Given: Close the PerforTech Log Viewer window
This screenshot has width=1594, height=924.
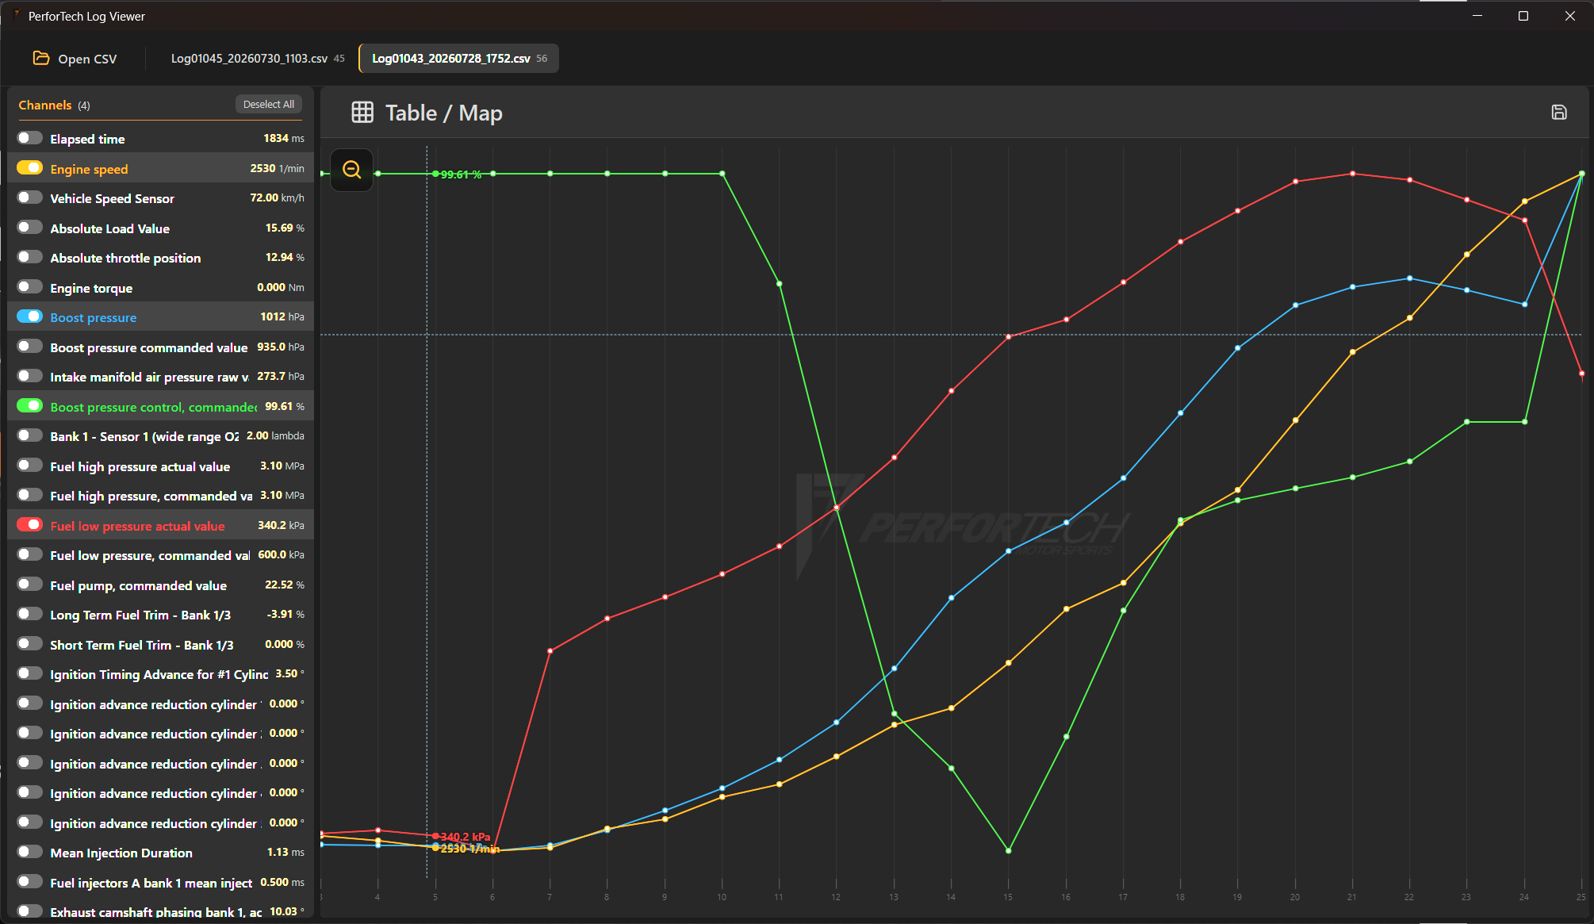Looking at the screenshot, I should pyautogui.click(x=1570, y=16).
